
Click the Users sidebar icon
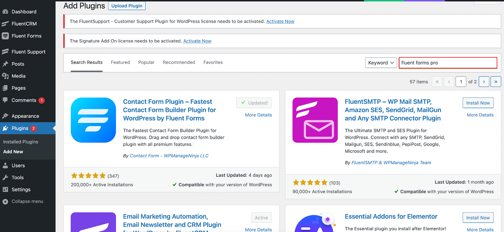tap(5, 165)
